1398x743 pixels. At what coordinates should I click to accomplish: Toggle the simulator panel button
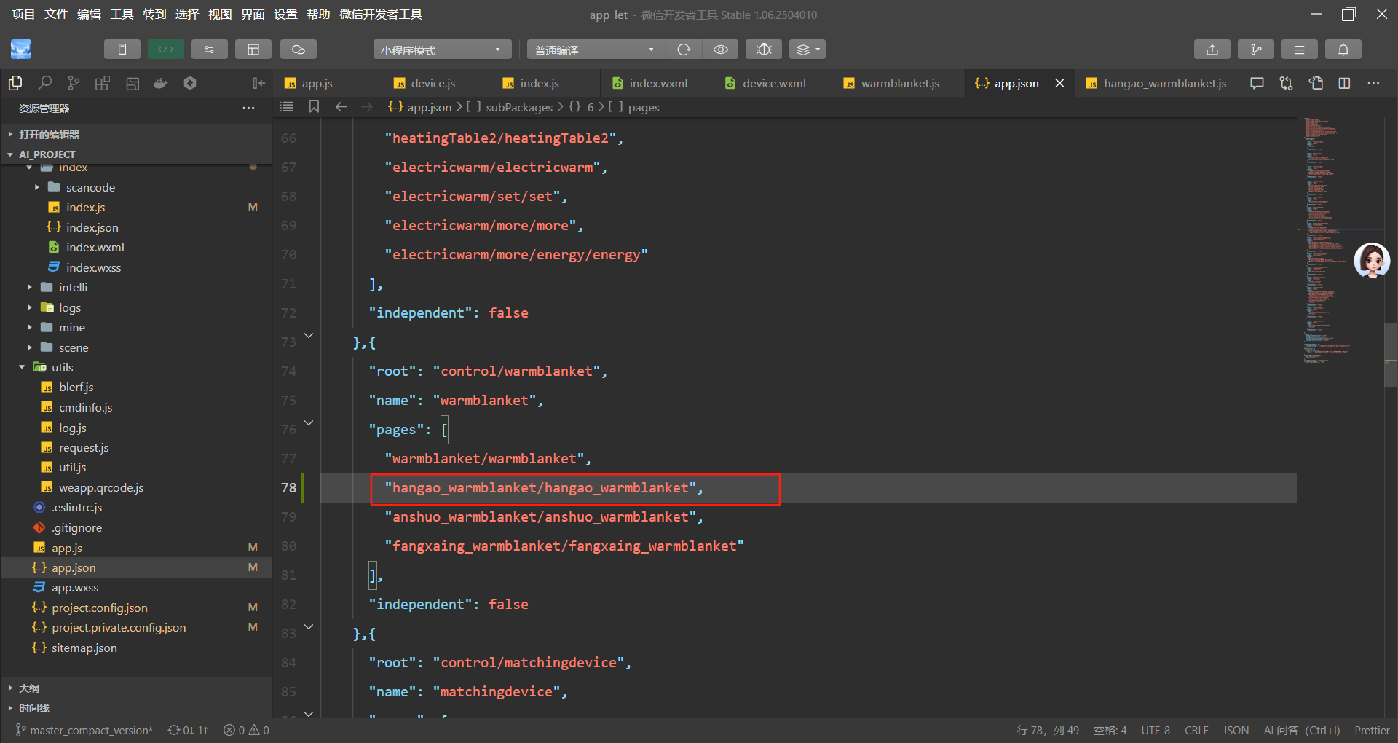(x=122, y=50)
